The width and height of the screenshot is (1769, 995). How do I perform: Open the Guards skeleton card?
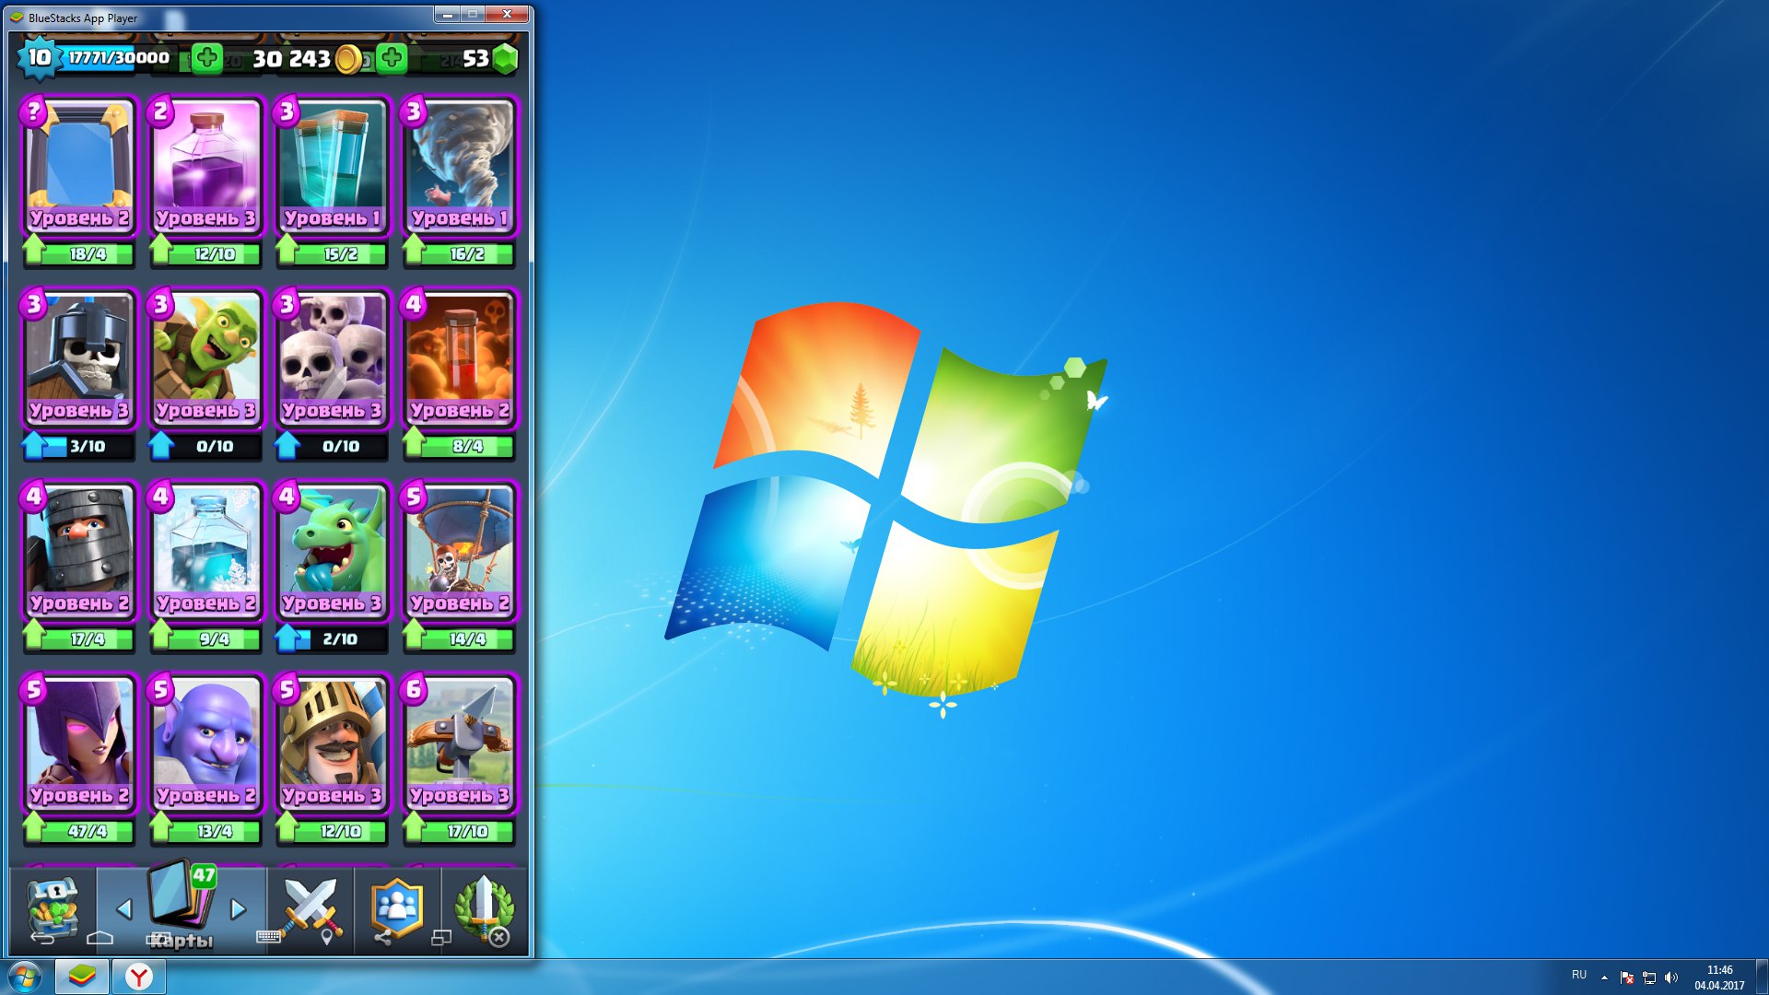pyautogui.click(x=79, y=358)
